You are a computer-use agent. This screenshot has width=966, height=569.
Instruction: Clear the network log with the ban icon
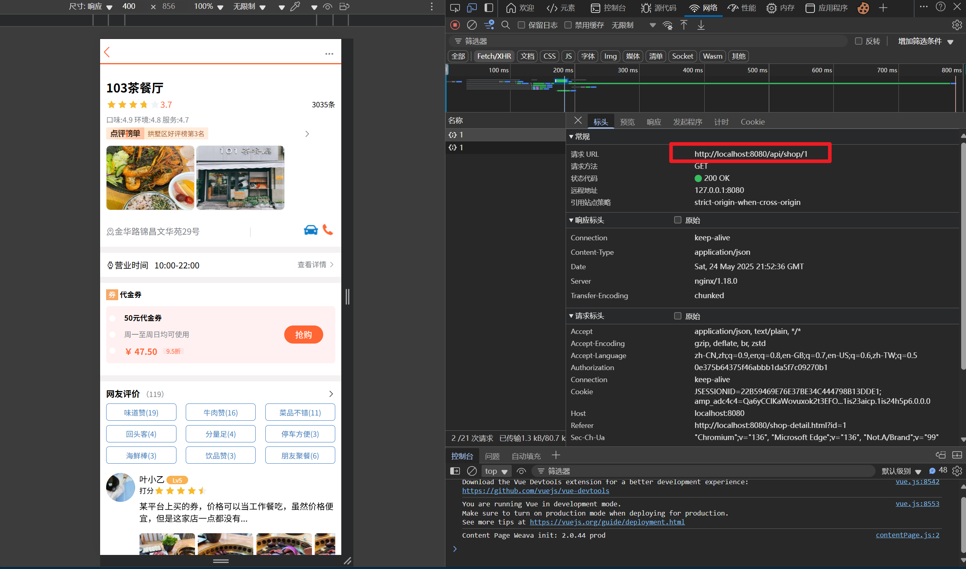point(472,25)
